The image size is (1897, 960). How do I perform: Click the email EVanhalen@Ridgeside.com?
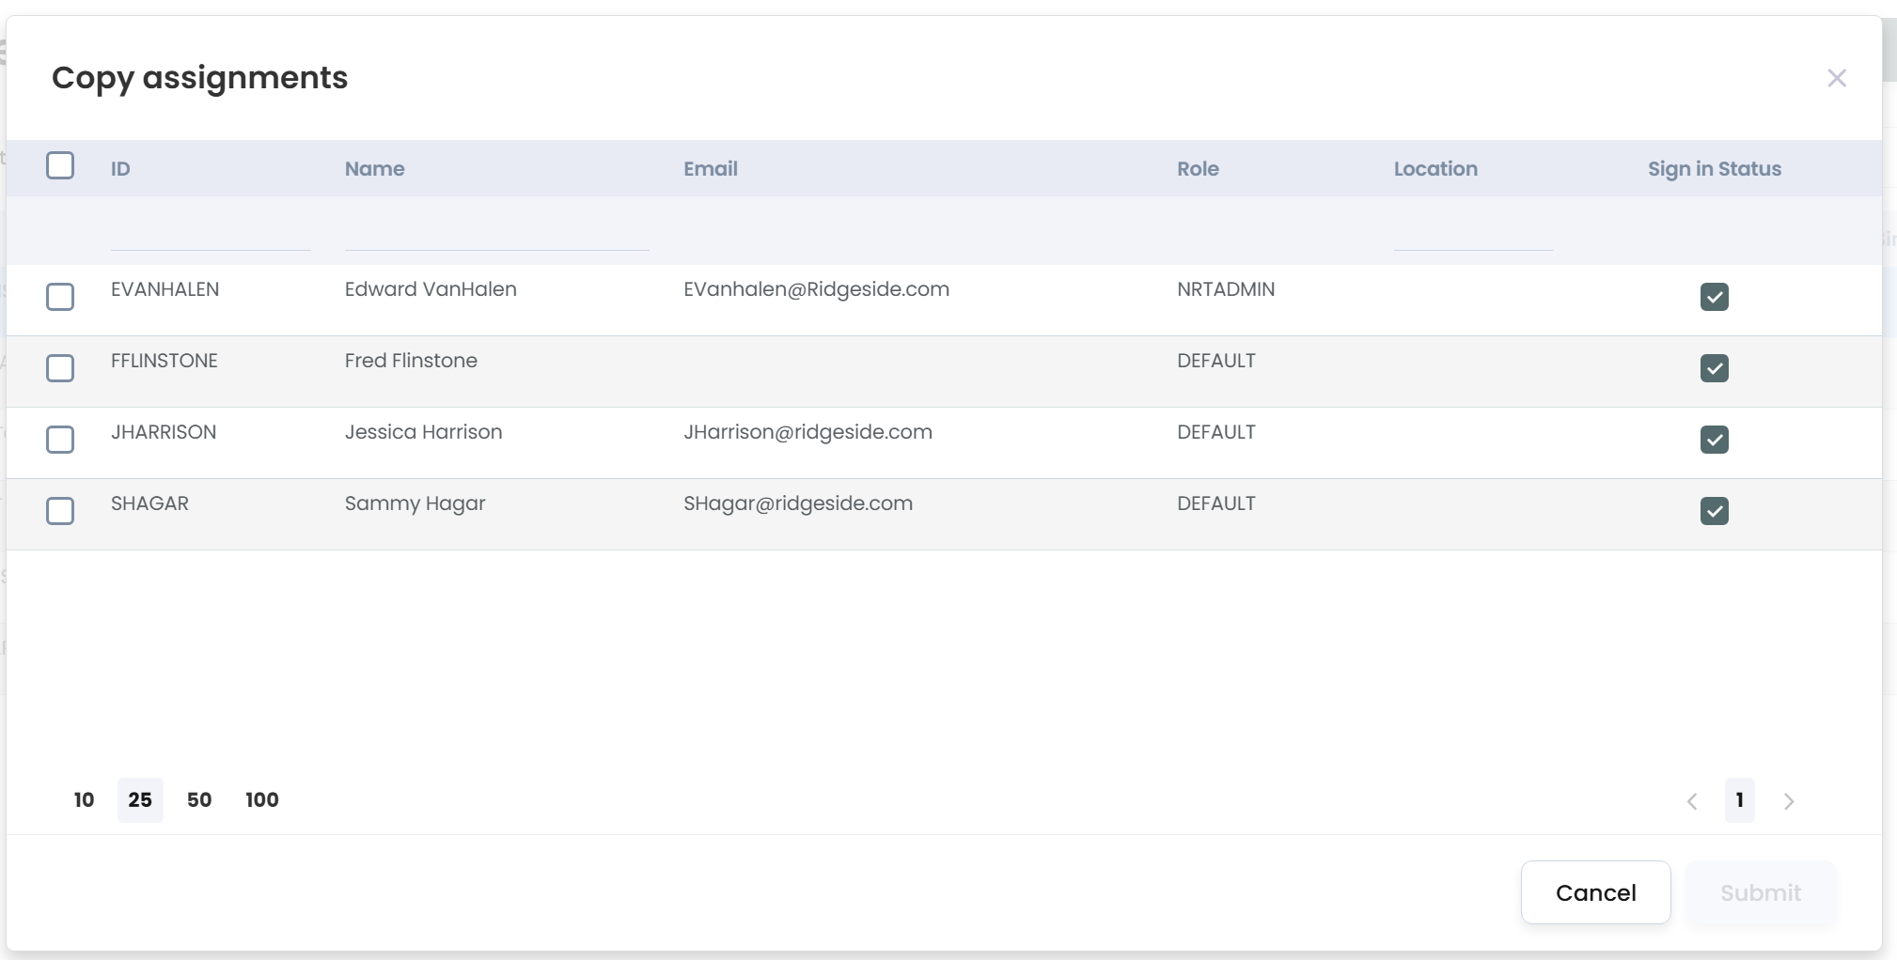click(816, 289)
